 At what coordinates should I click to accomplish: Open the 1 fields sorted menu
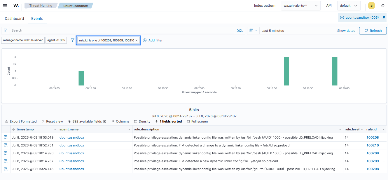click(168, 121)
